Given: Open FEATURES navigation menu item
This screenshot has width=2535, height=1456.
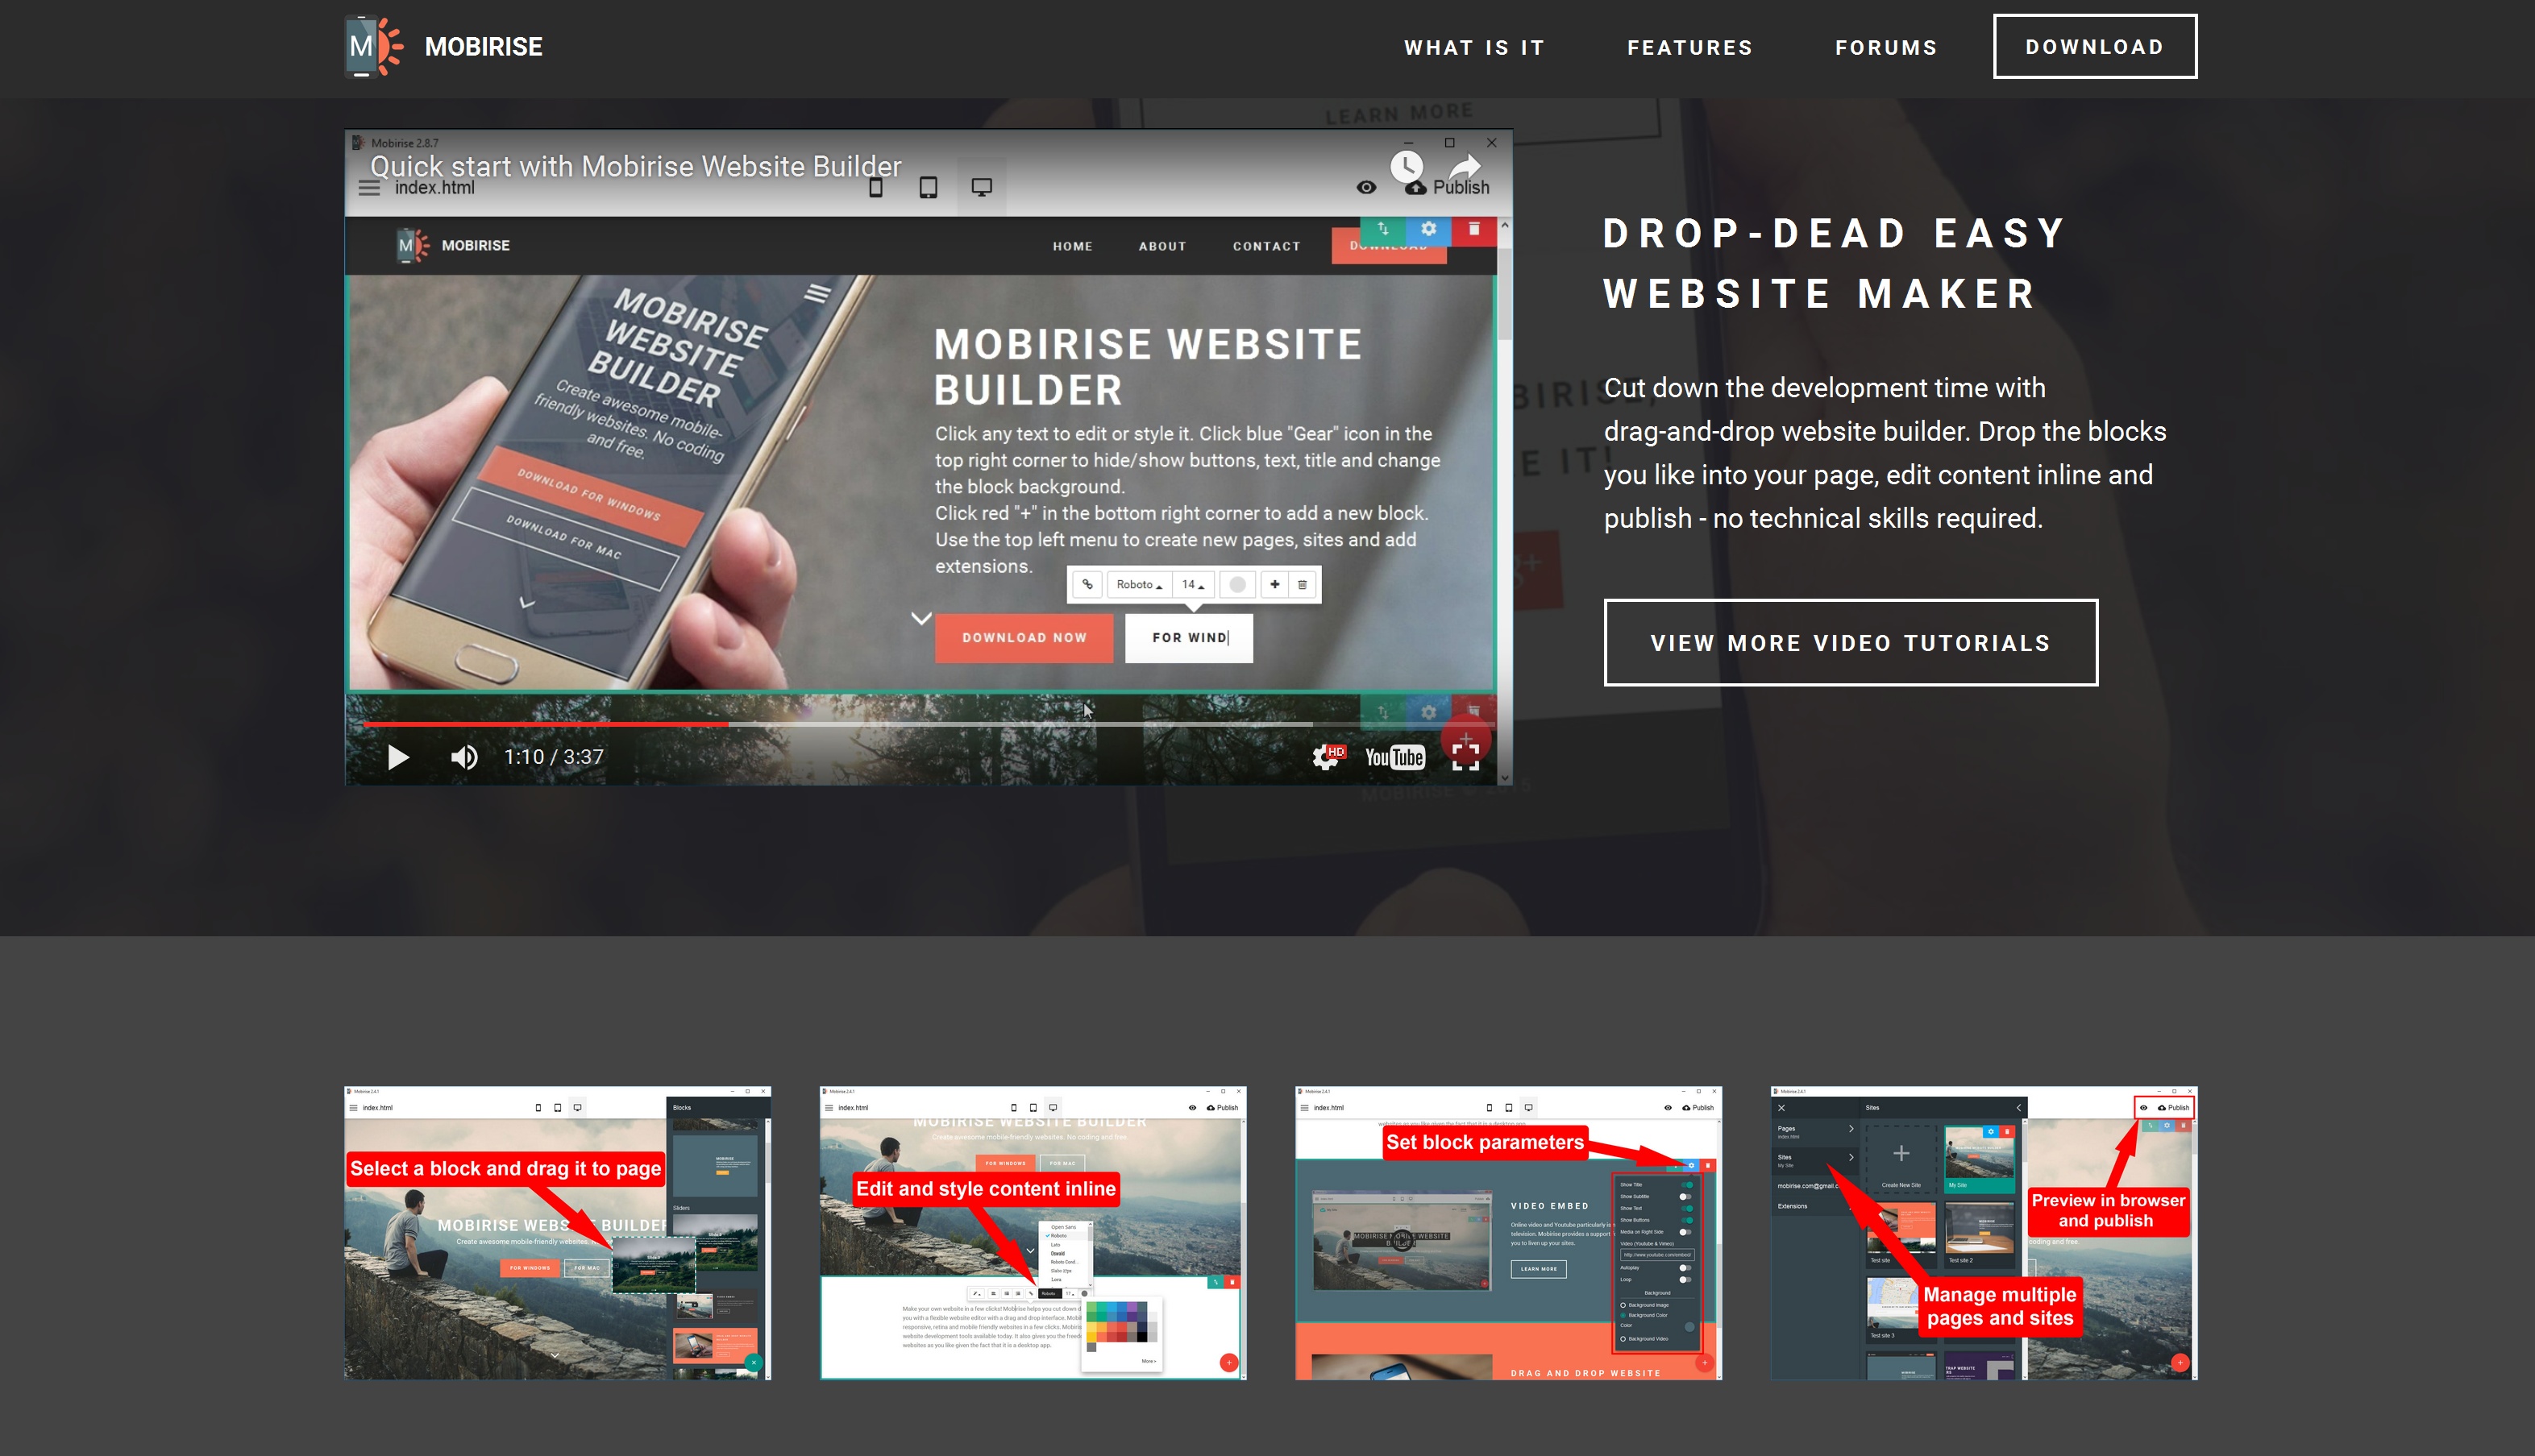Looking at the screenshot, I should 1689,47.
